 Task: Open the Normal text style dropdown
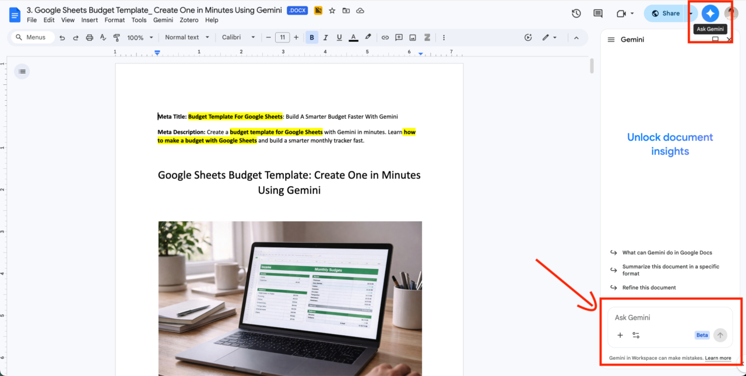(x=186, y=37)
